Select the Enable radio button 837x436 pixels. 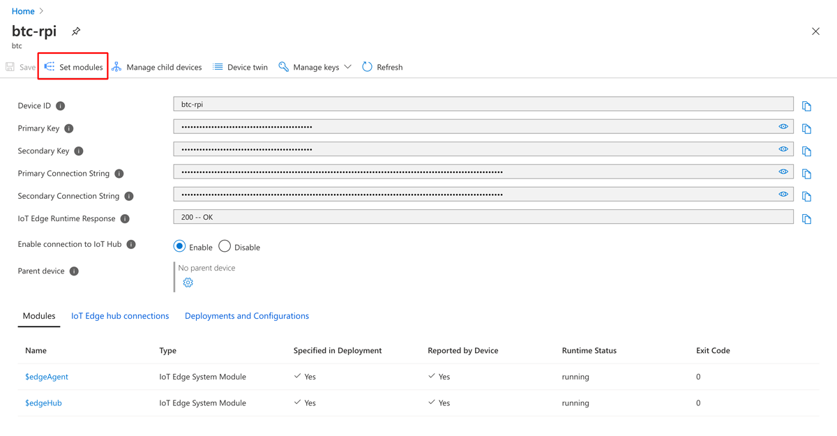coord(179,246)
